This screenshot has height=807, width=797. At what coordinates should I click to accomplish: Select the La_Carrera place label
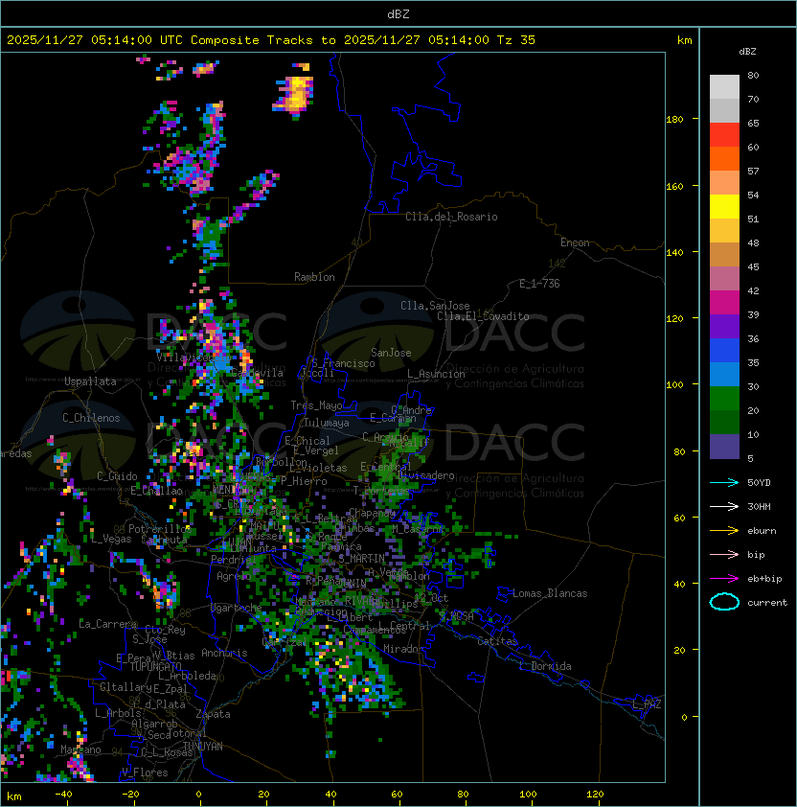click(x=108, y=624)
